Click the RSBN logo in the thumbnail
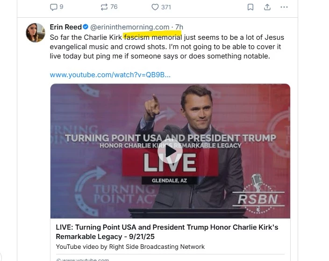This screenshot has width=329, height=261. coord(262,198)
